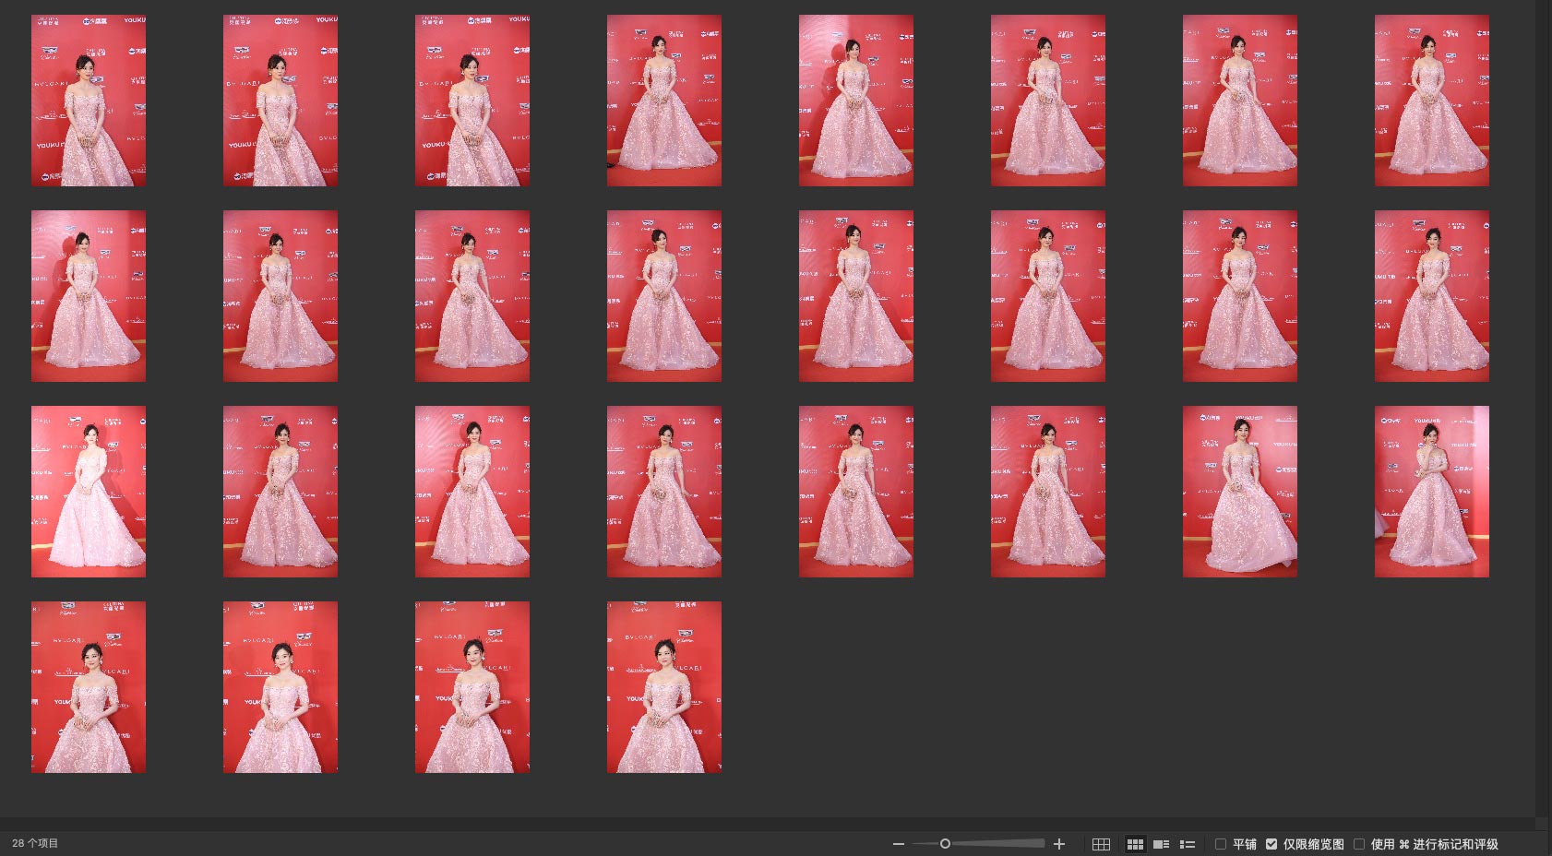The image size is (1552, 856).
Task: Select the seventh thumbnail in the third row
Action: click(x=1239, y=492)
